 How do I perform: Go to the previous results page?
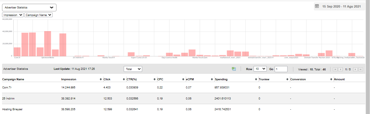click(x=340, y=69)
